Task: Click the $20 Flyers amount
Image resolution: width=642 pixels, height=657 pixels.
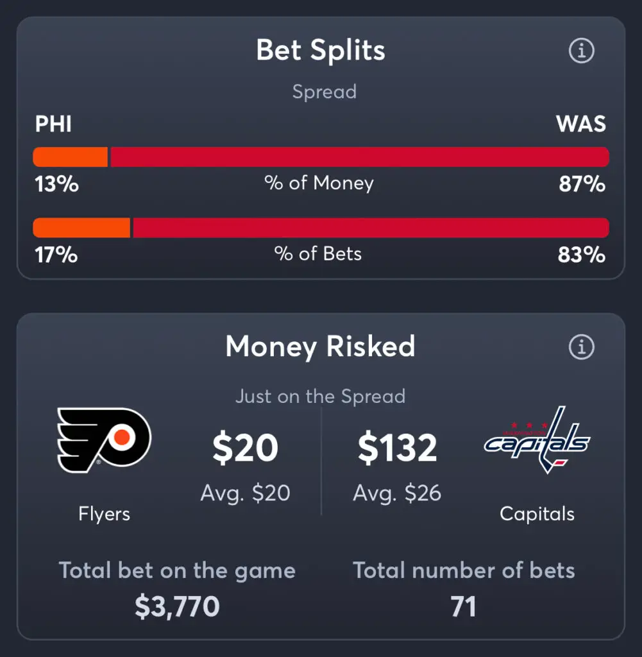Action: (x=245, y=448)
